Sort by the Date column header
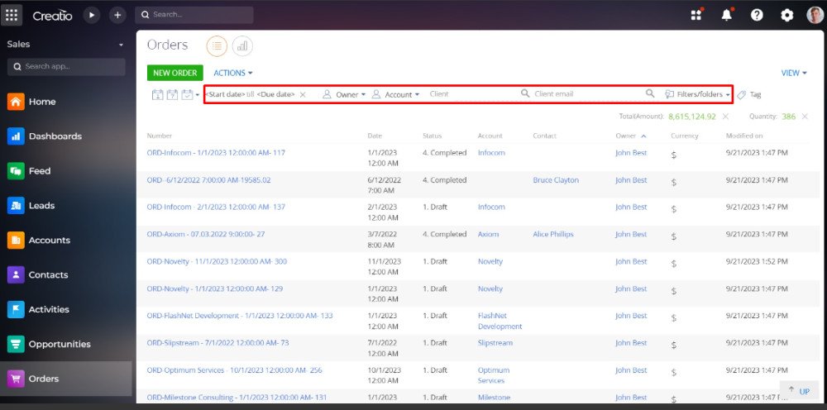The height and width of the screenshot is (410, 827). point(375,136)
